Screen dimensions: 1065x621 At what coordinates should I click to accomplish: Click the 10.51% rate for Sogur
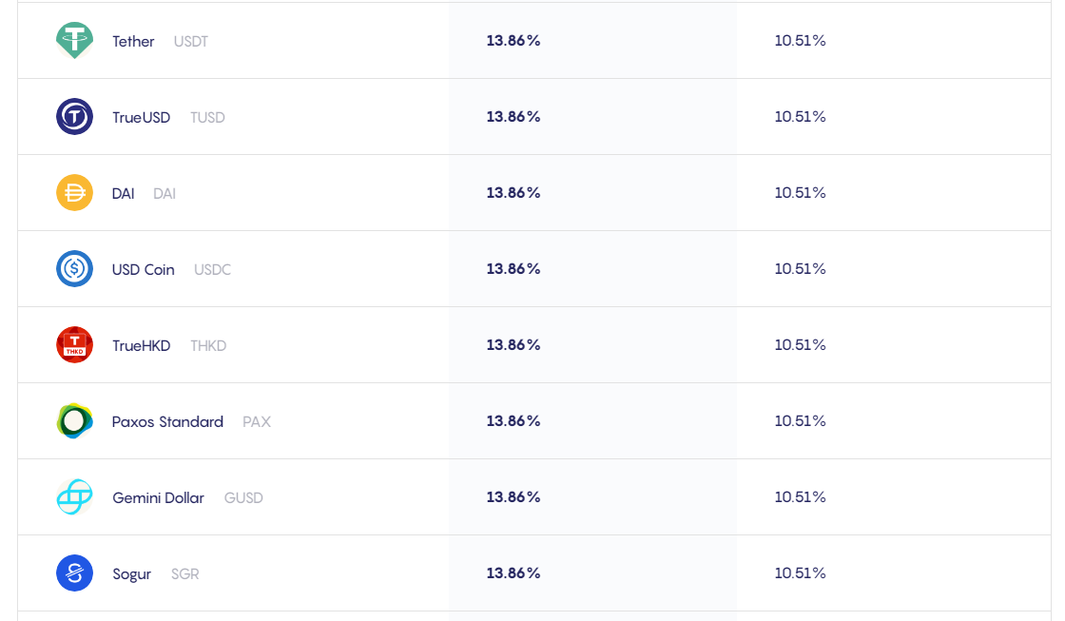pos(800,573)
